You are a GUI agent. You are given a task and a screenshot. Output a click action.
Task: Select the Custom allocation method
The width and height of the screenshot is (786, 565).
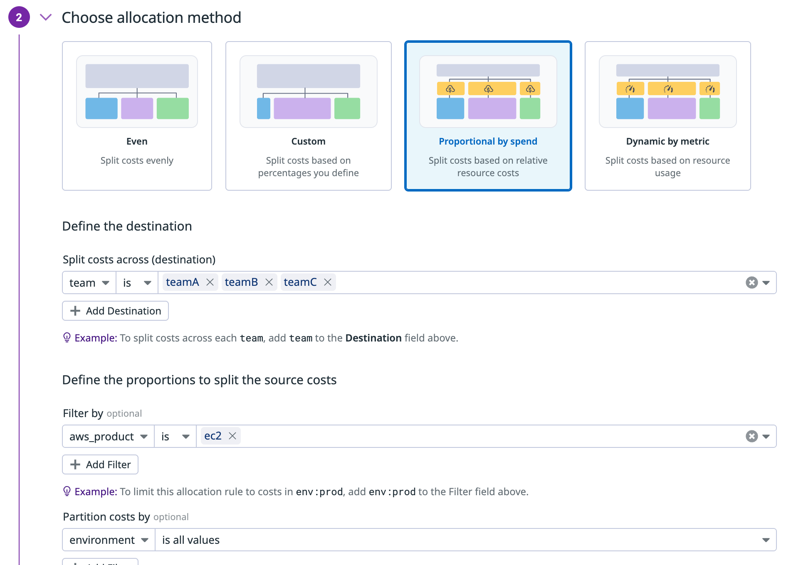(308, 116)
